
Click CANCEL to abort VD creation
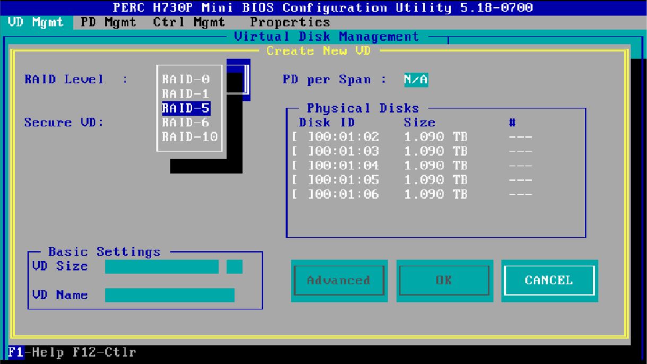tap(550, 281)
